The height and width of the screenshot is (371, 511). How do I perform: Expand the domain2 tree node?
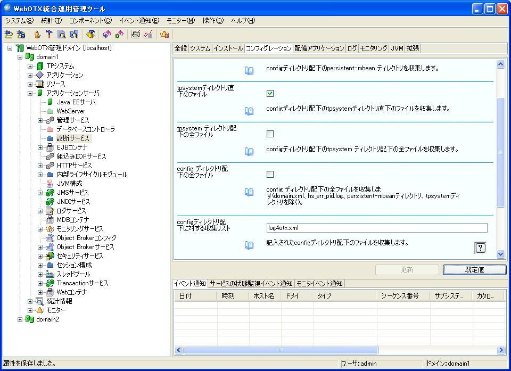coord(20,319)
